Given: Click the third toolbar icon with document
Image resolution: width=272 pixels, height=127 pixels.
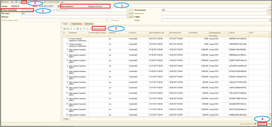Looking at the screenshot, I should [x=20, y=2].
